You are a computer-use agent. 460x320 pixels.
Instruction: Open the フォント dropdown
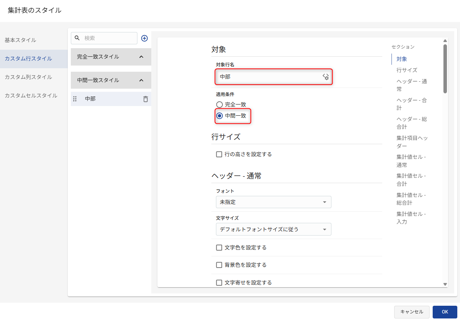click(x=273, y=202)
